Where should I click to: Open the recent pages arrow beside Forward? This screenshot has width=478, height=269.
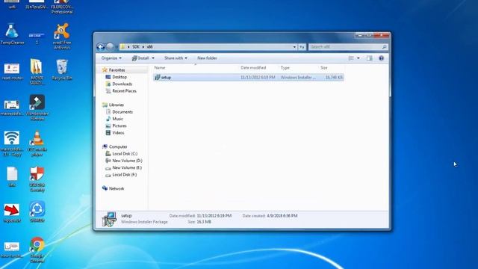pos(117,47)
